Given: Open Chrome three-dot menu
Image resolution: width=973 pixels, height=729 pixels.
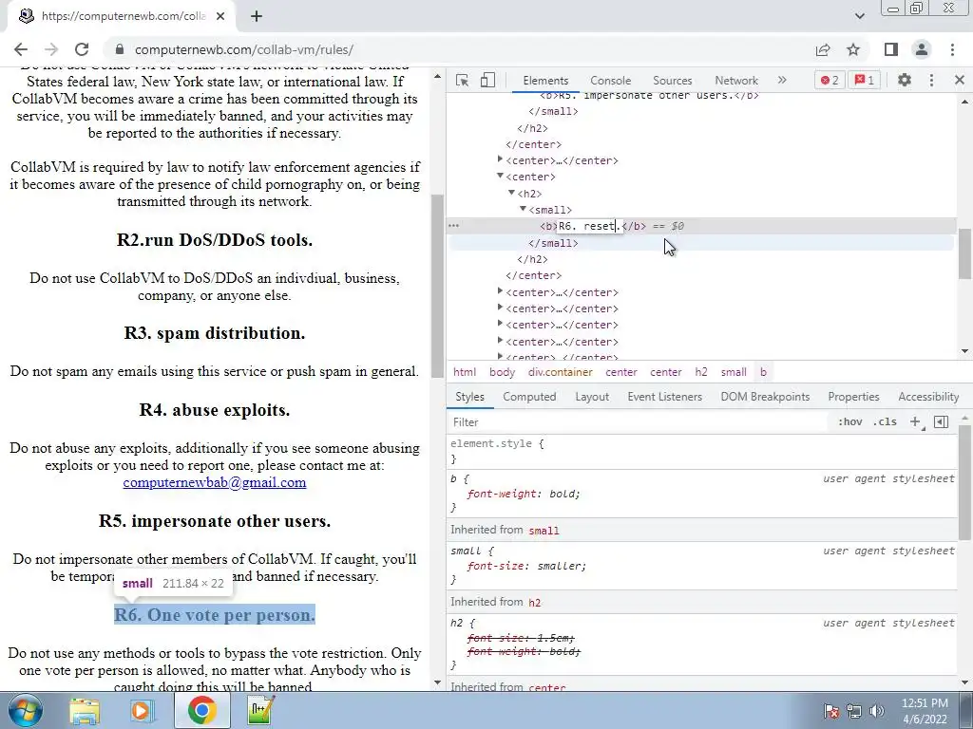Looking at the screenshot, I should (952, 49).
